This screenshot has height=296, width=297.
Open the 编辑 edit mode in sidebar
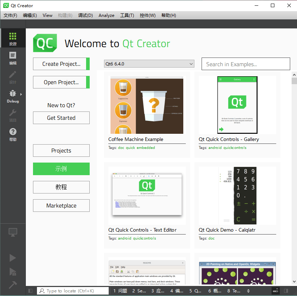coord(13,58)
